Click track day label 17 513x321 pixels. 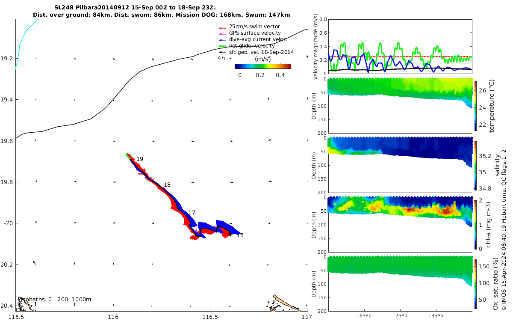tap(192, 213)
